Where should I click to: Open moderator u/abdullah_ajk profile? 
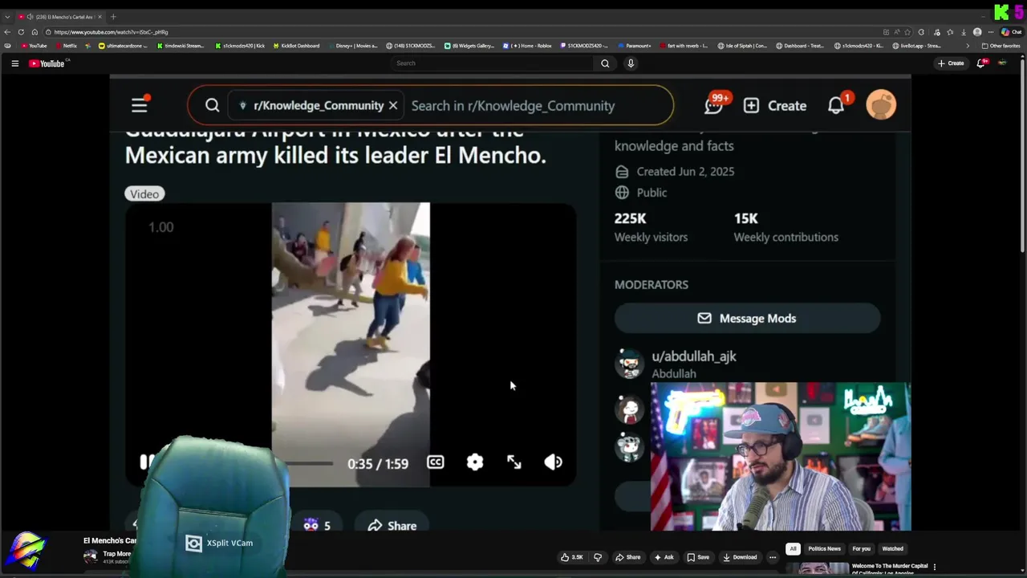coord(694,356)
